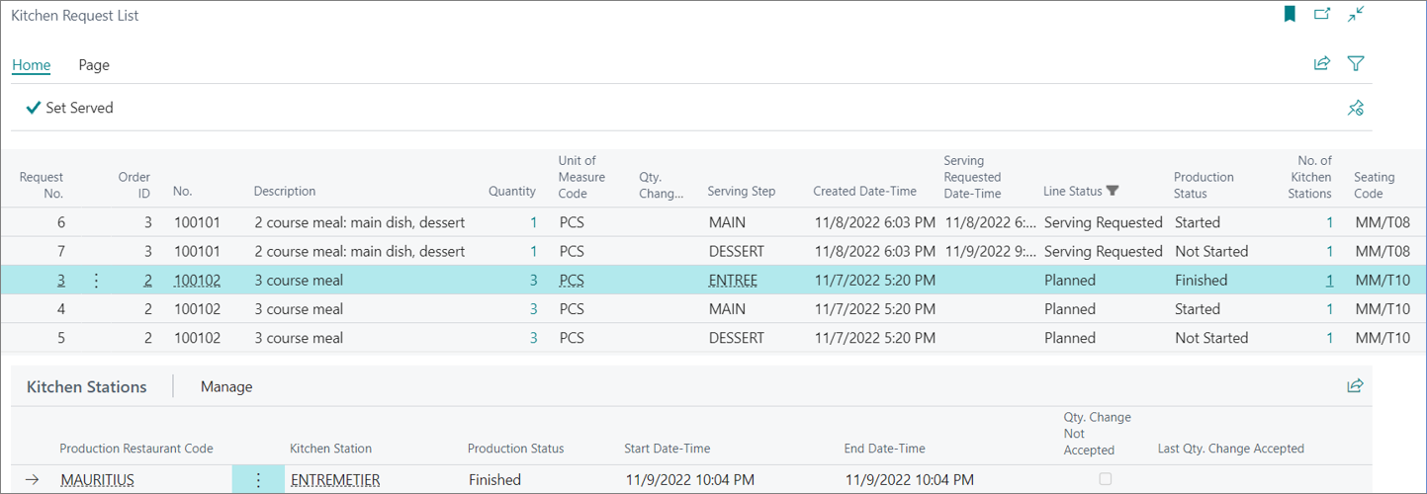This screenshot has height=494, width=1427.
Task: Click the collapse page arrows icon
Action: 1356,14
